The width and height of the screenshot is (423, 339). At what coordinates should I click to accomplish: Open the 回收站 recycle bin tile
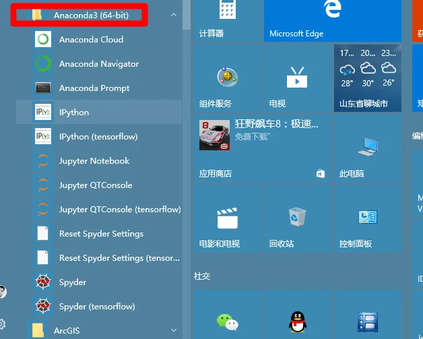[298, 218]
